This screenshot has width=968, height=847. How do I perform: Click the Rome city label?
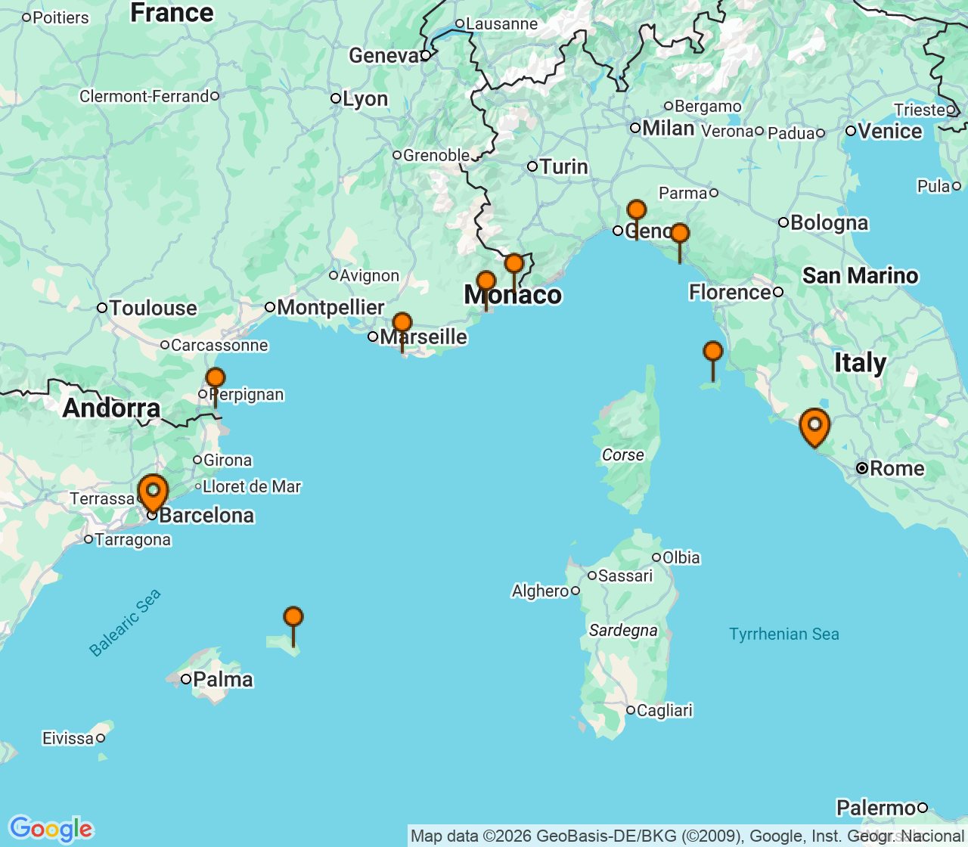click(897, 468)
